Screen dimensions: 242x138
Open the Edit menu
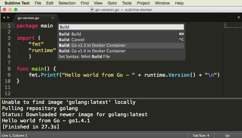(50, 3)
